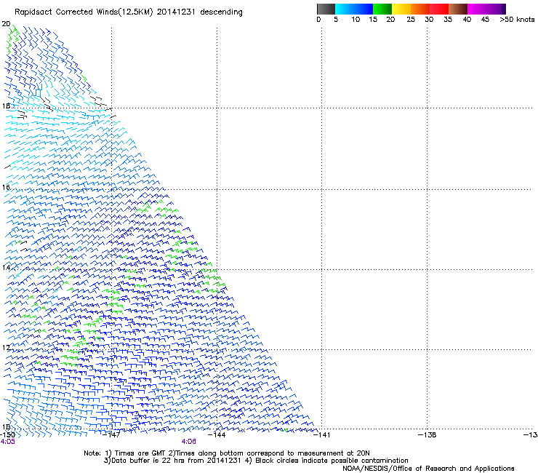
Task: Click the latitude label 14
Action: pos(6,267)
